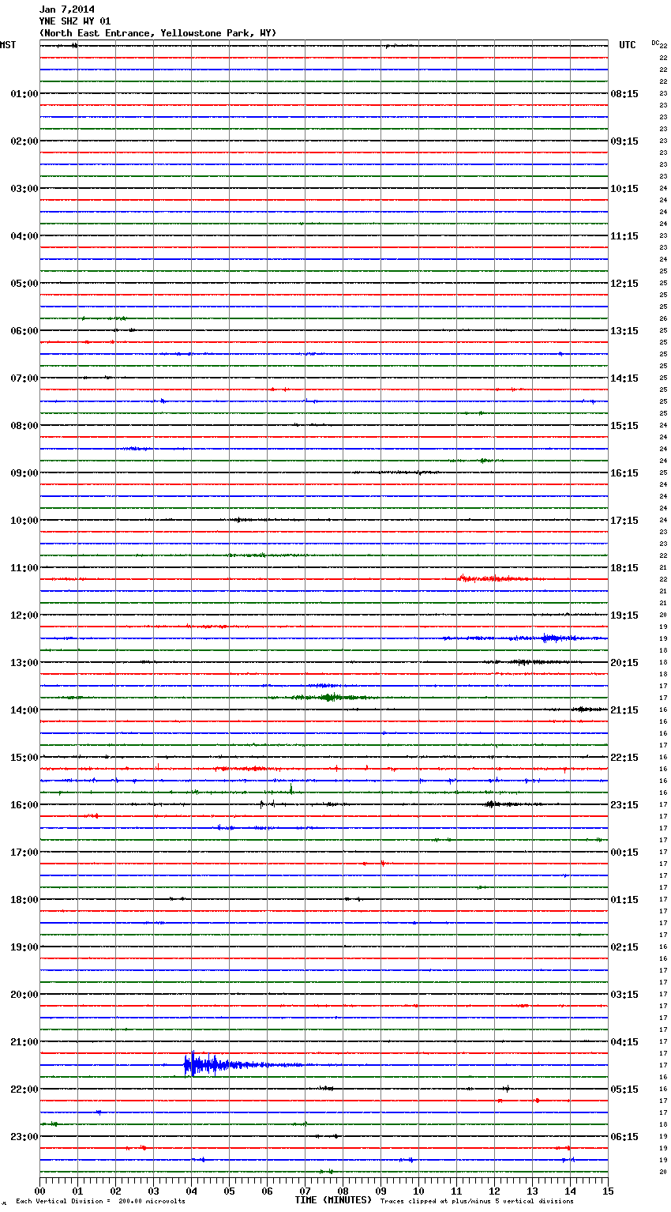Select the 17:00 MST time label
671x1212 pixels.
(24, 853)
